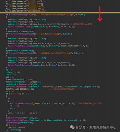Click the "SeIncreaseBasePriorityPrivilege" string in the code
120x132 pixels.
click(x=56, y=15)
